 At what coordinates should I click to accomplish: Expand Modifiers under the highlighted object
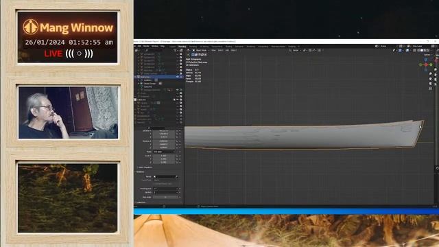tap(139, 80)
